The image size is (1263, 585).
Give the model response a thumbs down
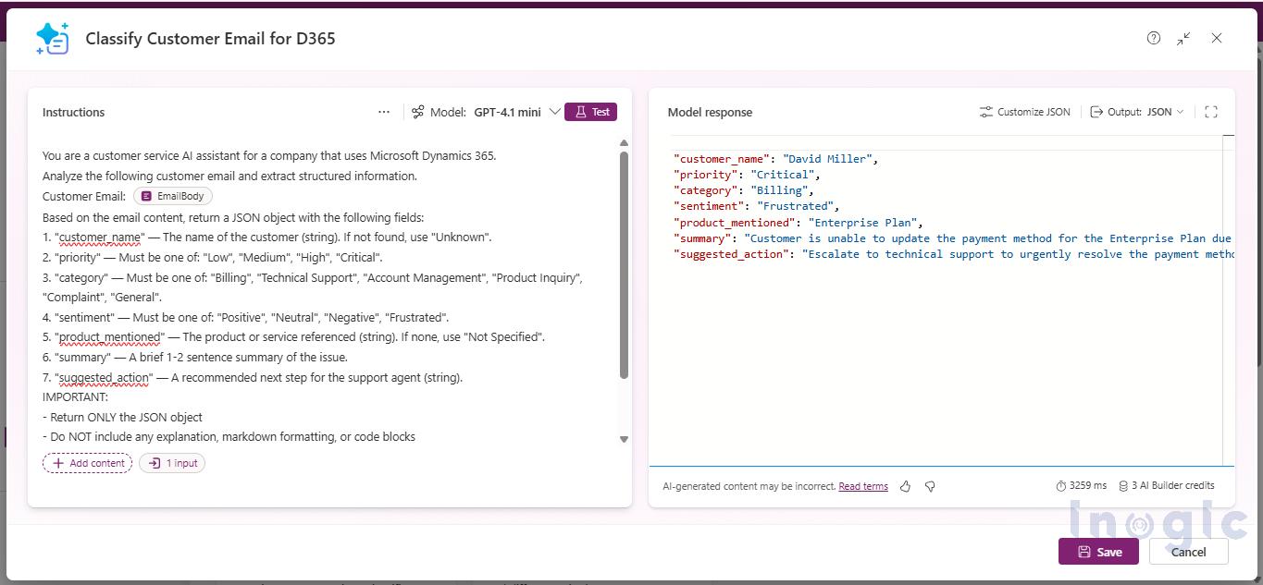click(930, 485)
